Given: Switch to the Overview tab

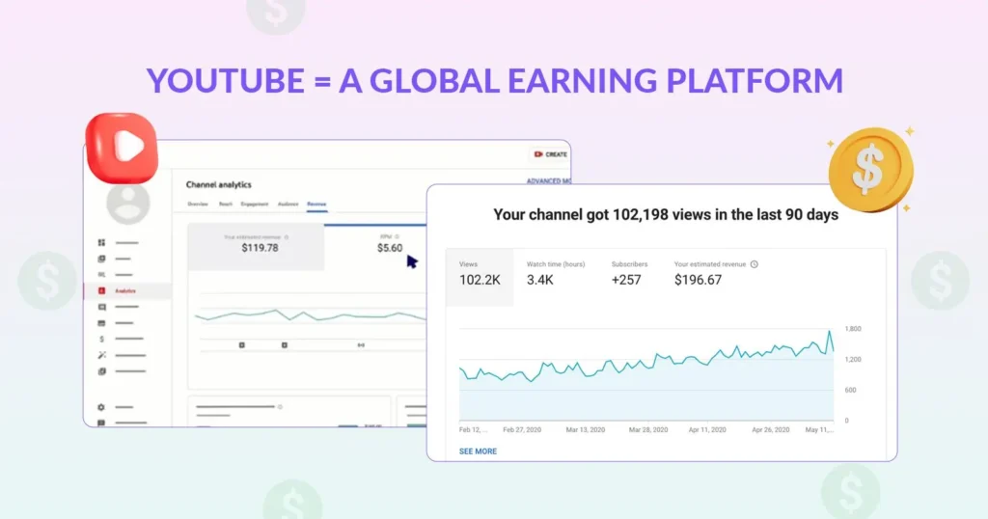Looking at the screenshot, I should point(197,205).
